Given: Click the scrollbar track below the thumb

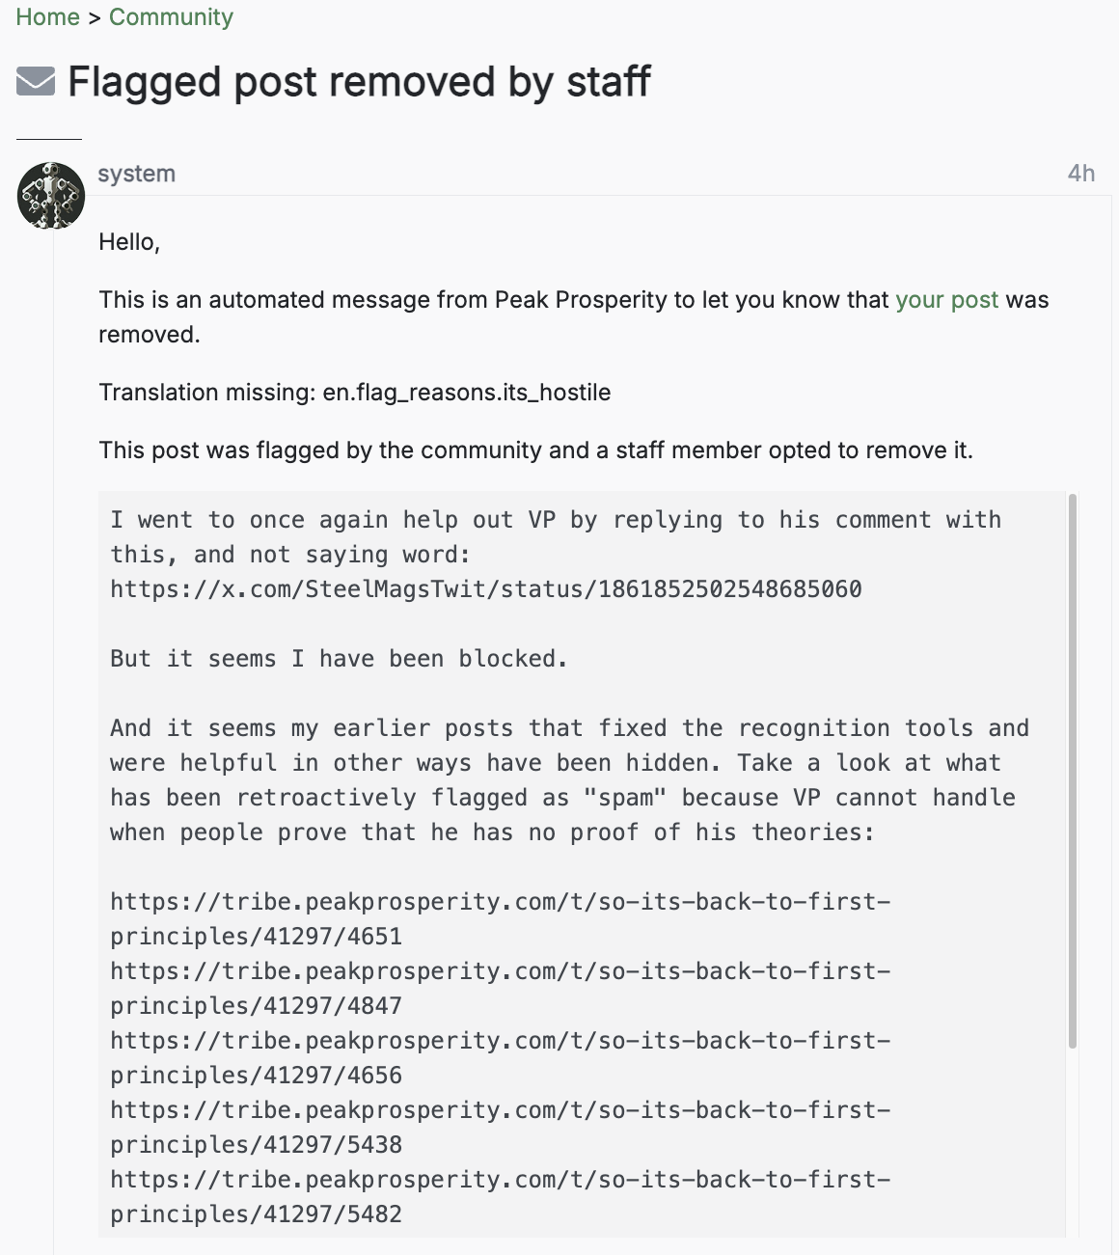Looking at the screenshot, I should pos(1073,1143).
